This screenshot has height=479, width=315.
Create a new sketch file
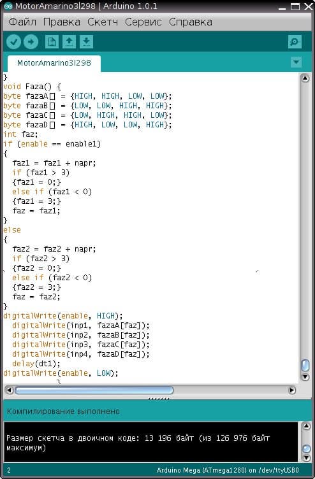52,42
